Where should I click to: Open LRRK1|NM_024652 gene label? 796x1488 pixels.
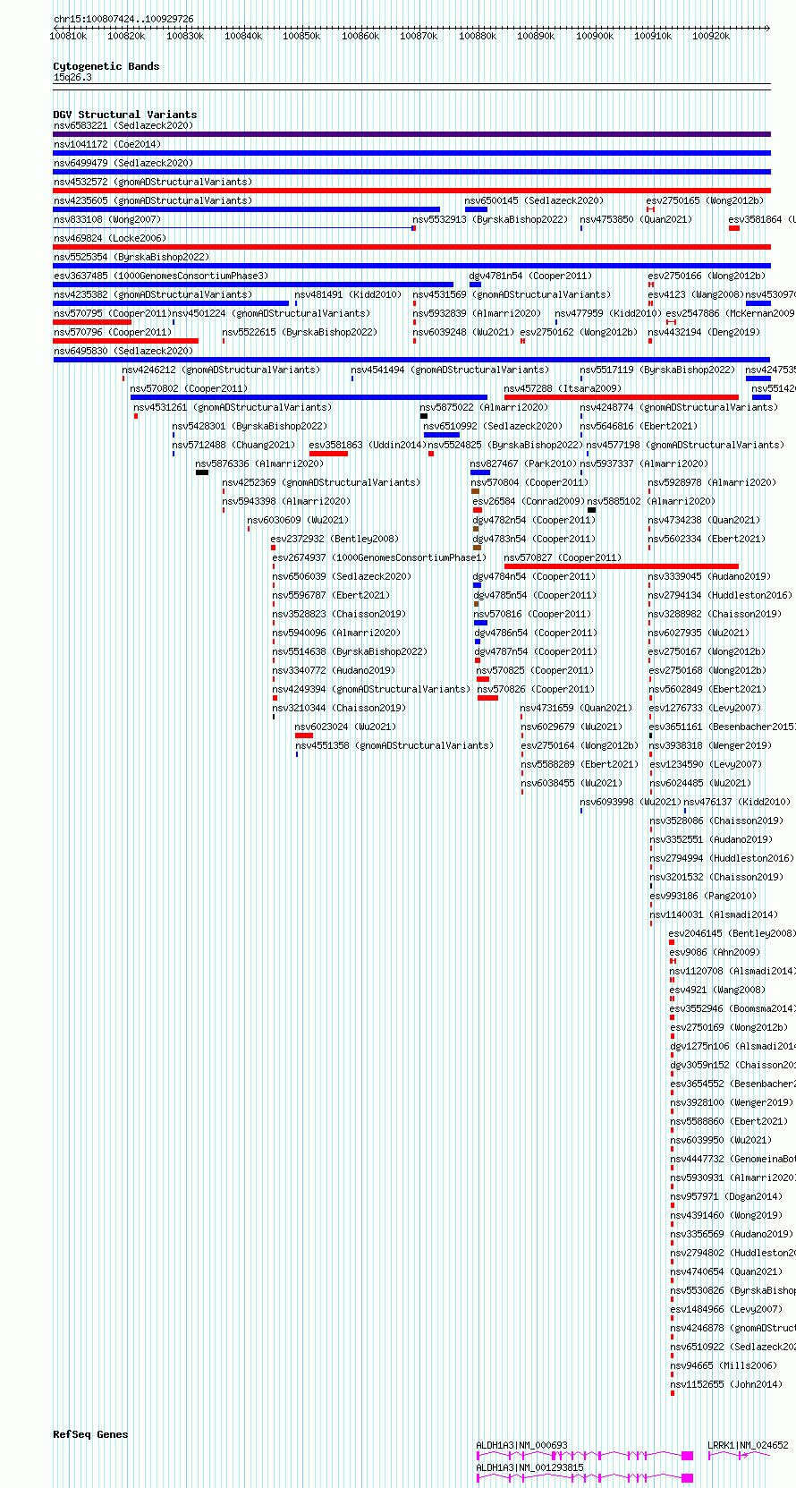click(x=749, y=1445)
